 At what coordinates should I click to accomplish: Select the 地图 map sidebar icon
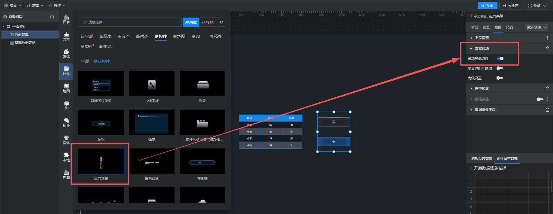(x=66, y=88)
